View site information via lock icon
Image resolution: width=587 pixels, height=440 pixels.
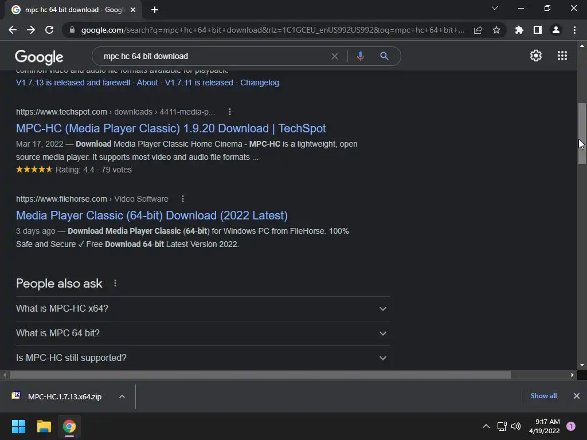(72, 30)
